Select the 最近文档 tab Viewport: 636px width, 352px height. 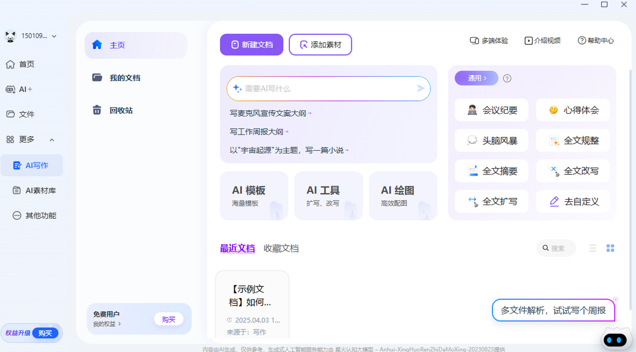point(237,248)
